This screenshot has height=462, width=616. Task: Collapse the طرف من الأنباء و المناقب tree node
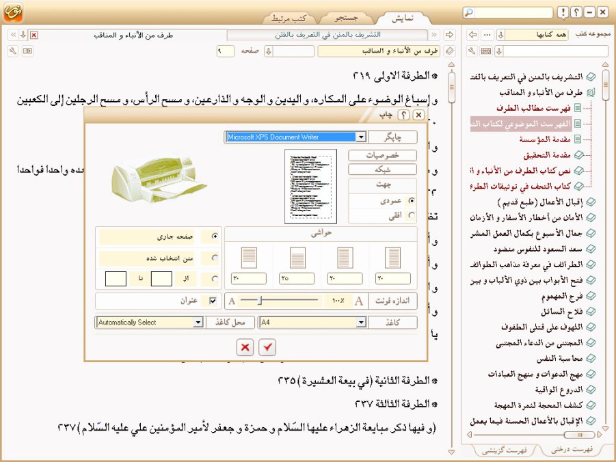pos(591,93)
